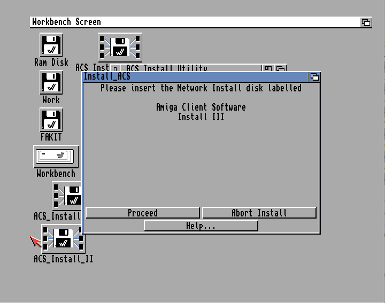Click the ACS Install Utility title bar
385x303 pixels.
(x=191, y=68)
